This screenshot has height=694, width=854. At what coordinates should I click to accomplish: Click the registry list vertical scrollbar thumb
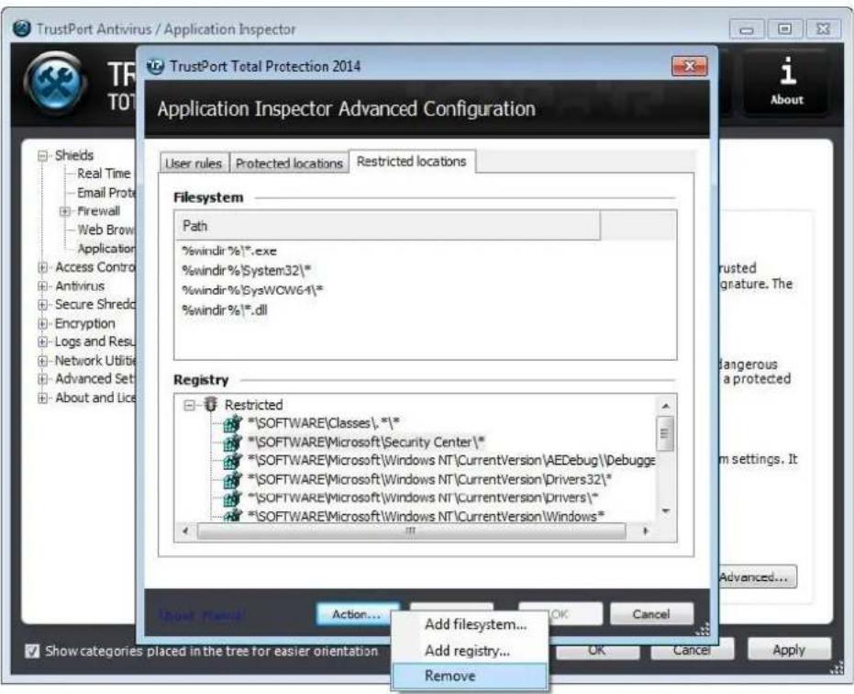pyautogui.click(x=665, y=433)
